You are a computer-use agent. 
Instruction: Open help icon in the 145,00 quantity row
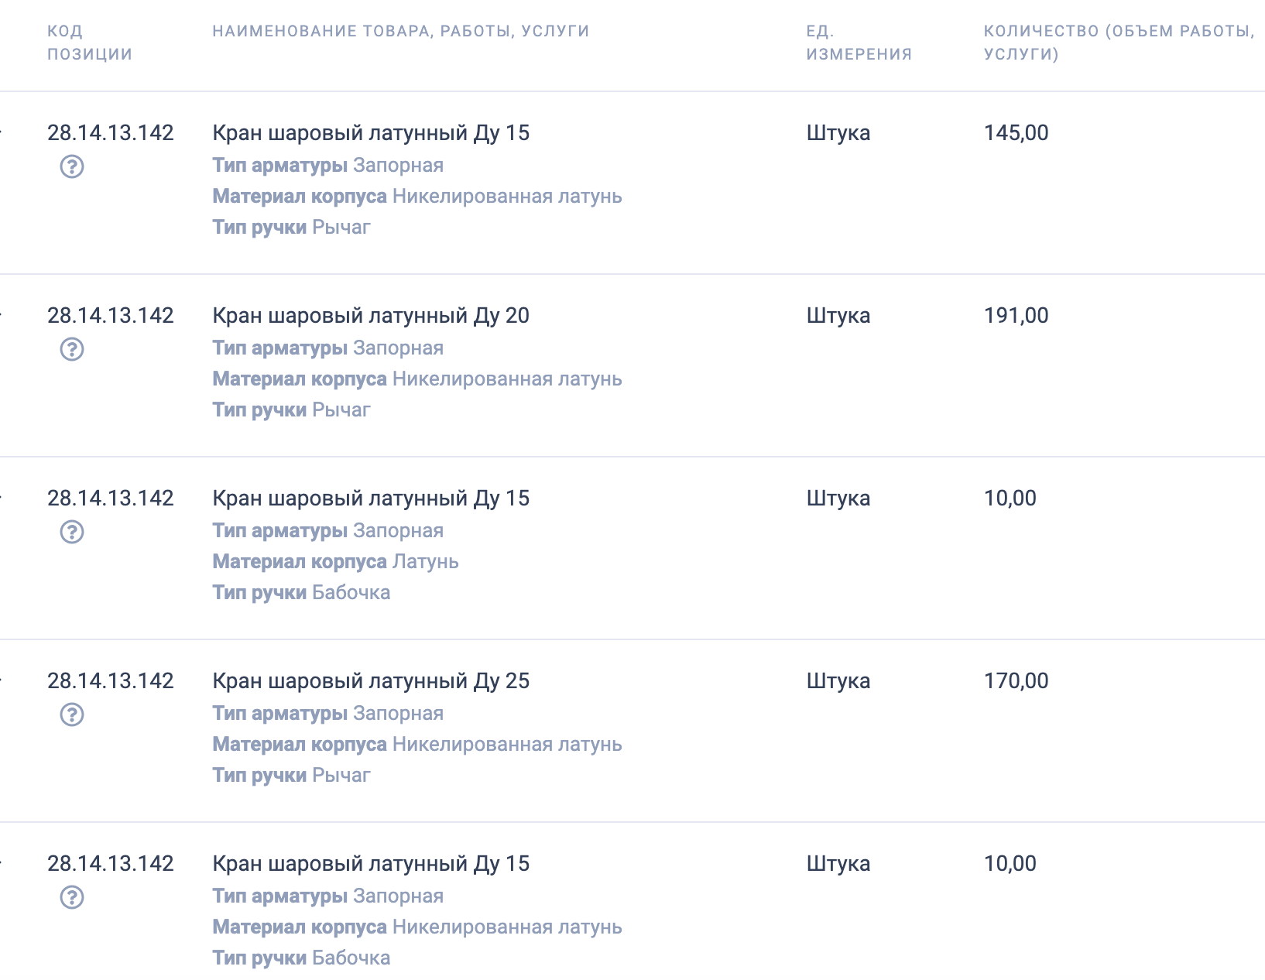pyautogui.click(x=72, y=166)
